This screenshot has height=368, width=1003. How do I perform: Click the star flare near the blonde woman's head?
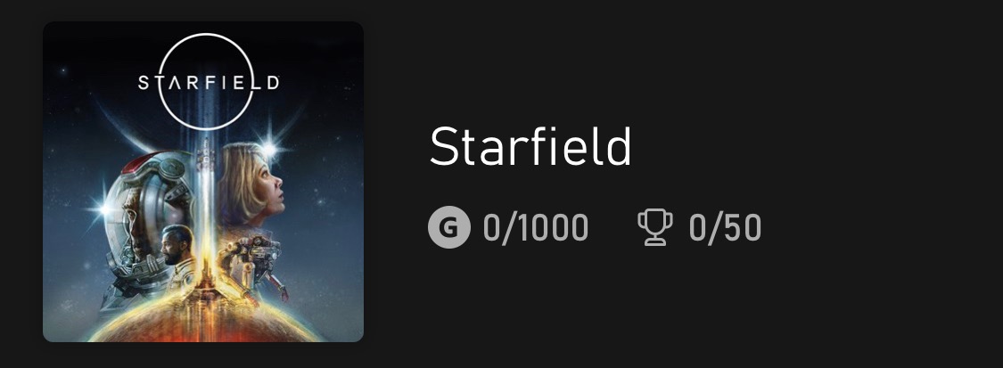(268, 148)
